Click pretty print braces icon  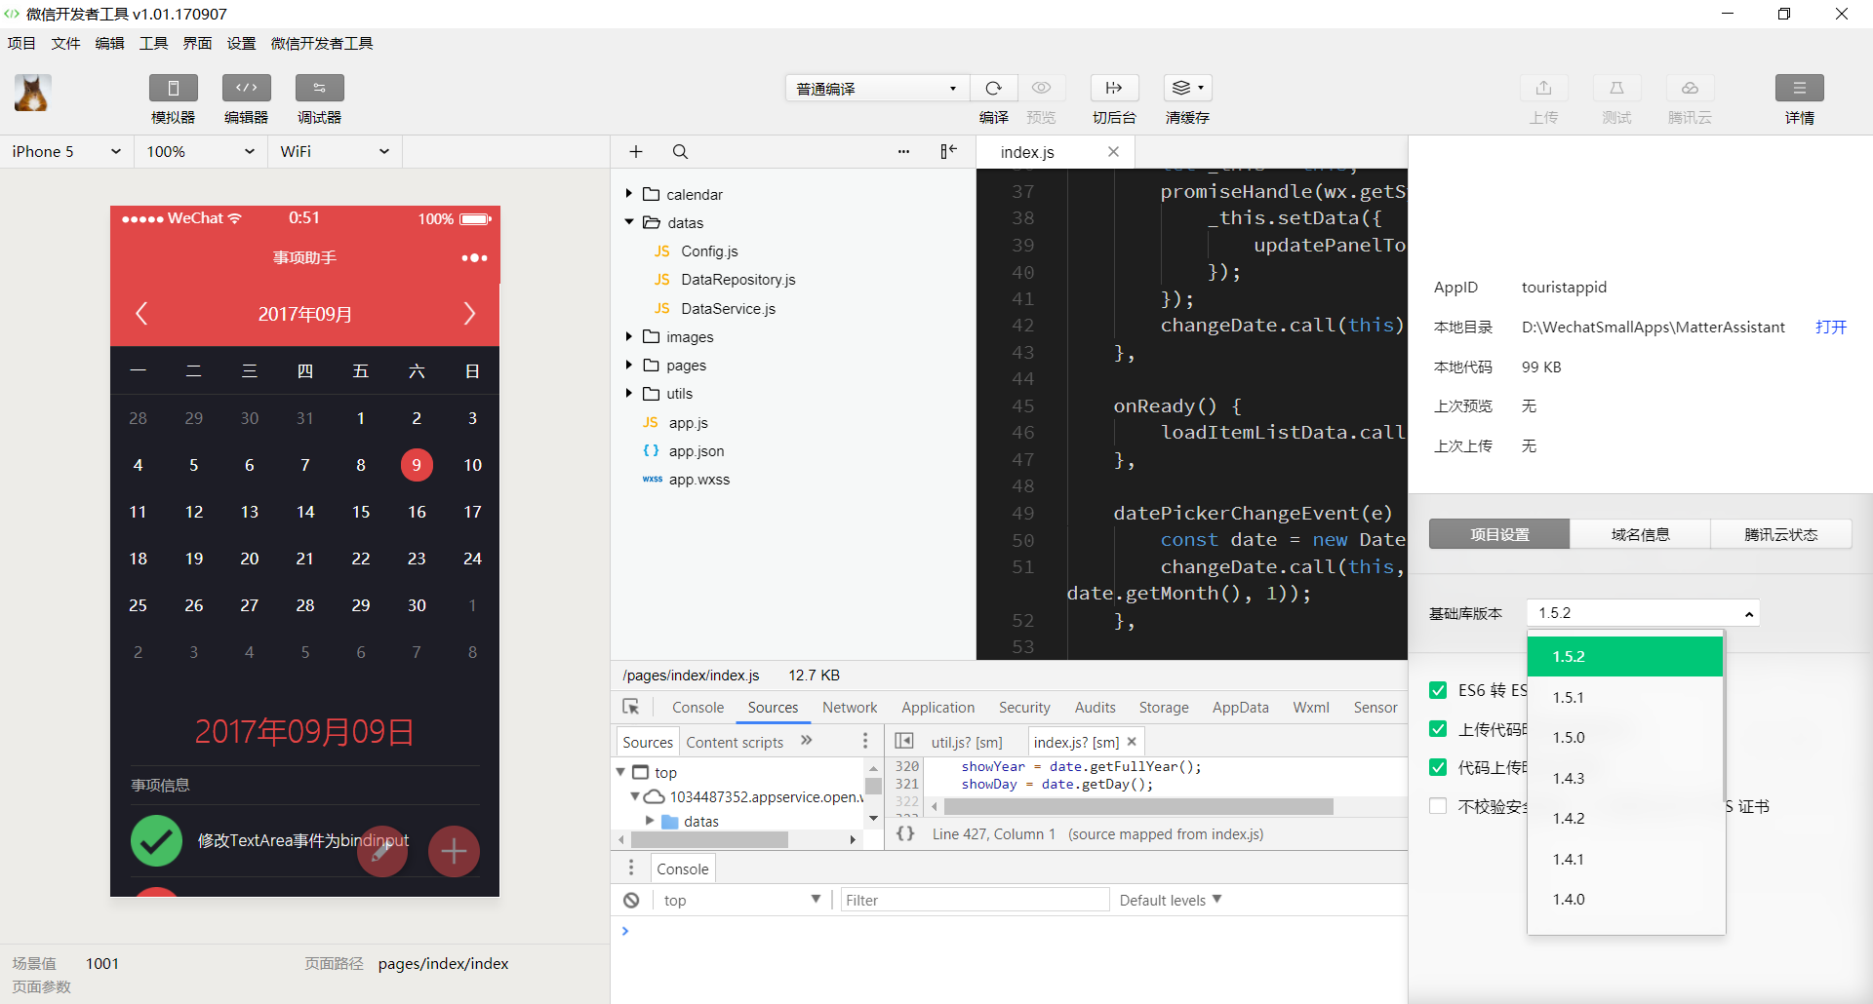click(905, 833)
